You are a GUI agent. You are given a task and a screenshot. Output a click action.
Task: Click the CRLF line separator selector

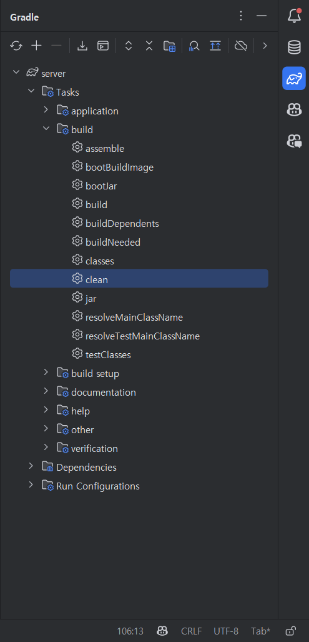[192, 631]
